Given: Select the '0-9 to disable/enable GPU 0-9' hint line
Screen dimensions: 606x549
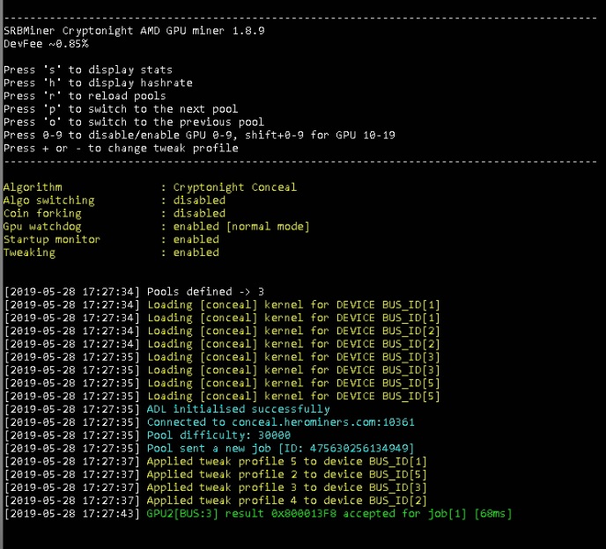Looking at the screenshot, I should point(199,135).
